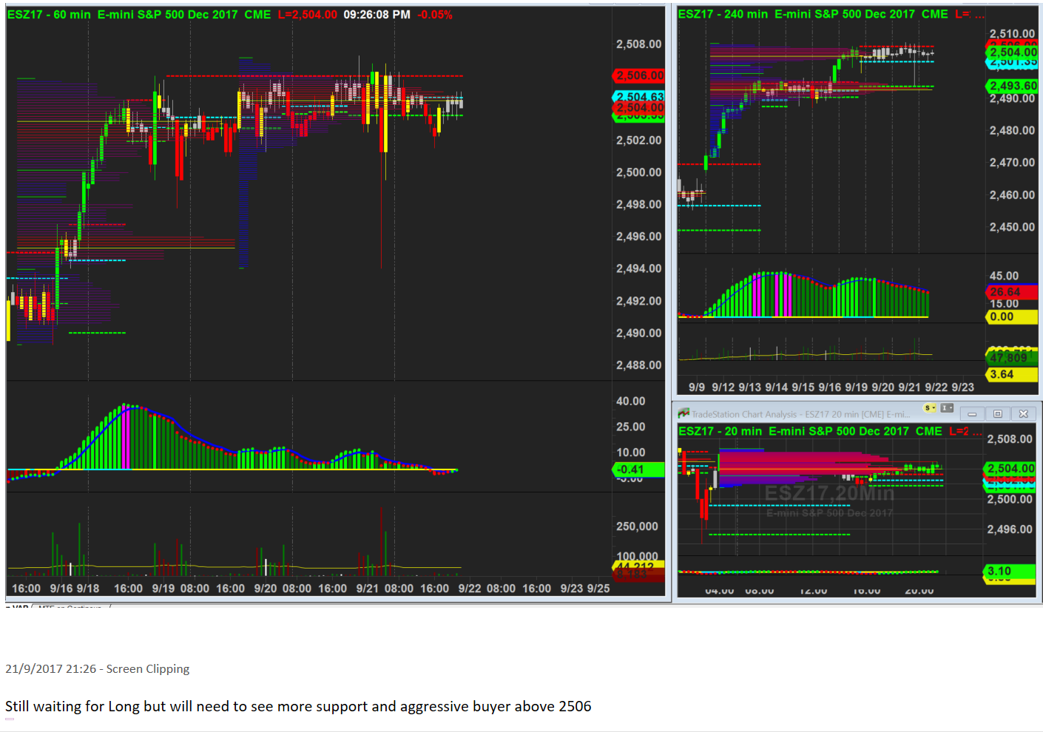Click the yellow 3.64 label on the 240 min chart
Viewport: 1043px width, 732px height.
click(x=1012, y=374)
